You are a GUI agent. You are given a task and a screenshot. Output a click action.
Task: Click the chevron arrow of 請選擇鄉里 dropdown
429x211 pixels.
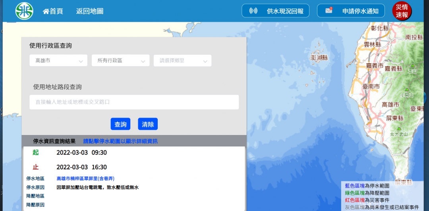pos(205,61)
